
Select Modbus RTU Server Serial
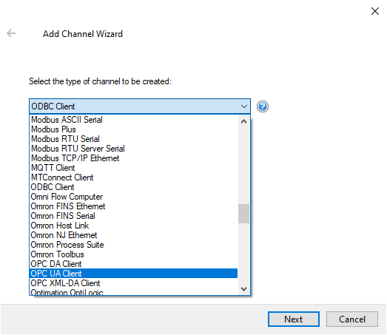click(x=133, y=149)
